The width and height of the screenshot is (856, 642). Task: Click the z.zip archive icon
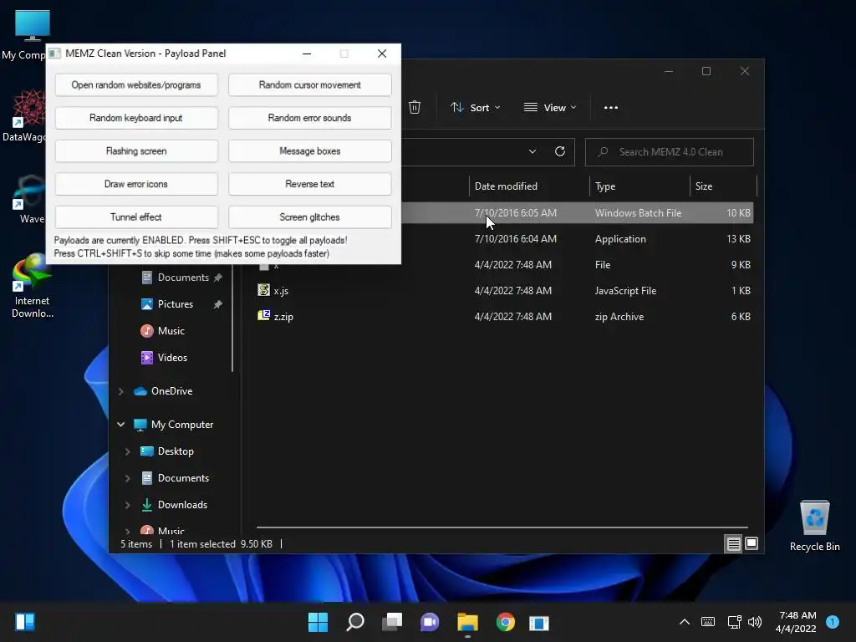[x=263, y=315]
